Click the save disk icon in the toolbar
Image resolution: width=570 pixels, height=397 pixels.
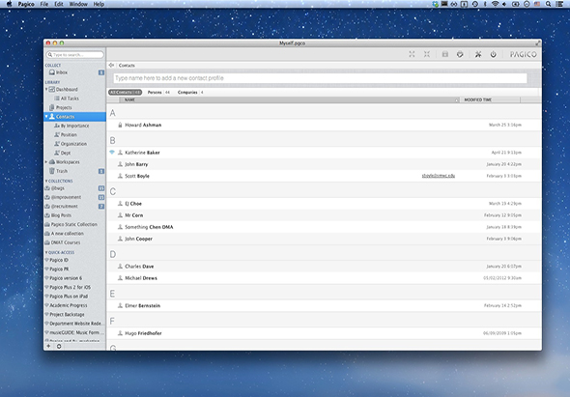coord(445,54)
